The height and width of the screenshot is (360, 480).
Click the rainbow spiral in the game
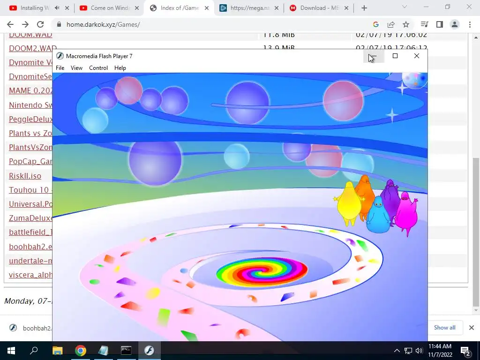[262, 272]
